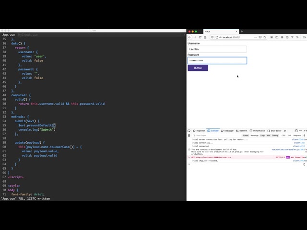Click the Pocket save icon
This screenshot has width=307, height=230.
[260, 37]
